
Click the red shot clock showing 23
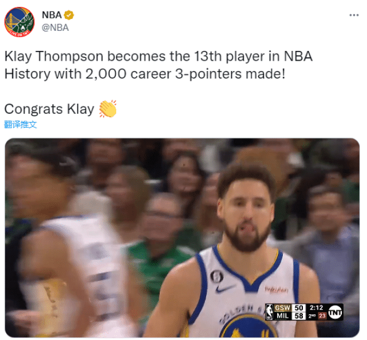pos(322,316)
